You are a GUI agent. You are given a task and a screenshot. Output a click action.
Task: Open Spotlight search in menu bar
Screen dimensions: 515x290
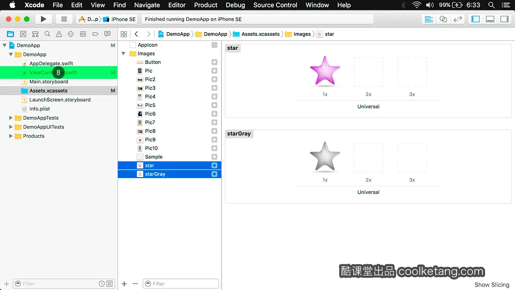point(491,5)
